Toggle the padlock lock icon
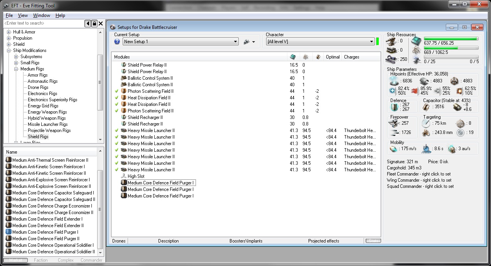Screen dimensions: 491x266 [94, 24]
